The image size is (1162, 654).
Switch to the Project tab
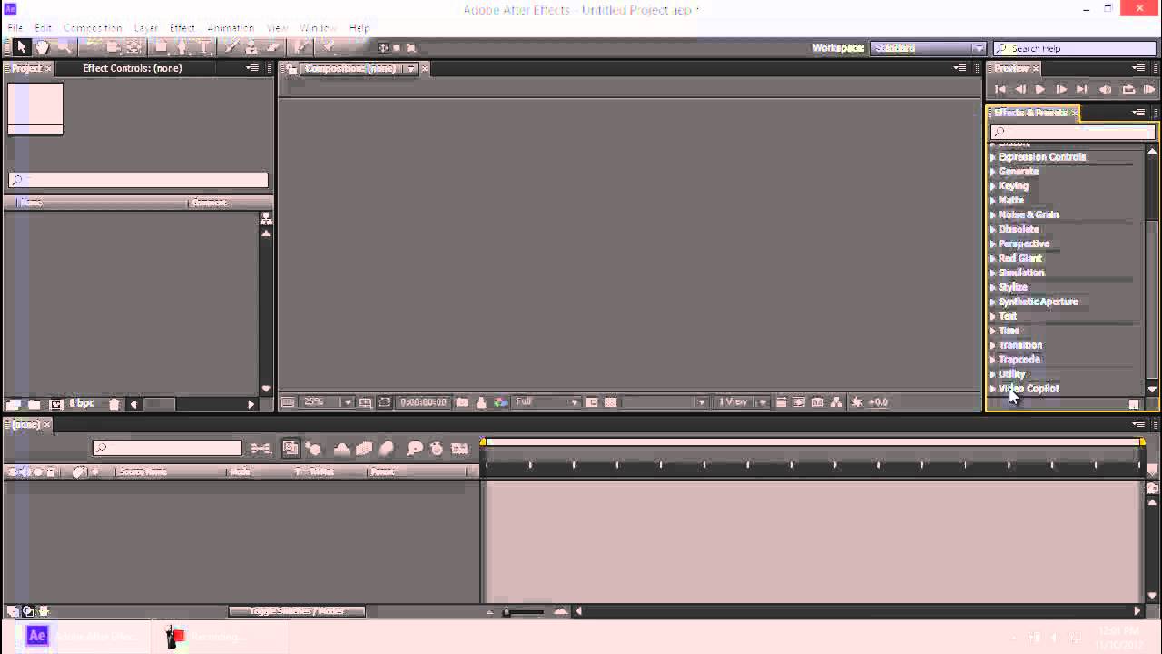pyautogui.click(x=25, y=68)
